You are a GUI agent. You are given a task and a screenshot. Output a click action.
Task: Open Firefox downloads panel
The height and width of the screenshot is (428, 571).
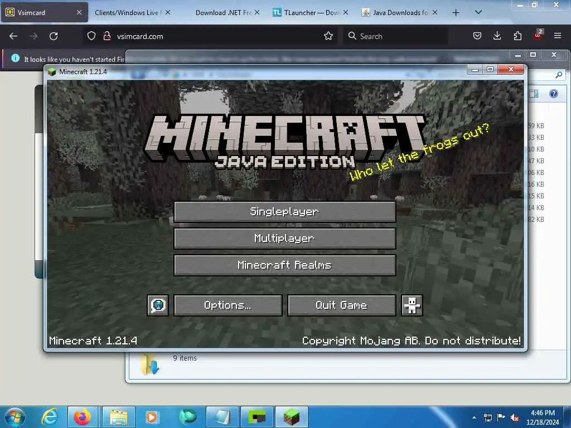tap(497, 36)
